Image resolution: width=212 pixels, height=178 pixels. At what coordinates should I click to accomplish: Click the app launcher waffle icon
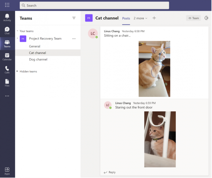(x=7, y=5)
